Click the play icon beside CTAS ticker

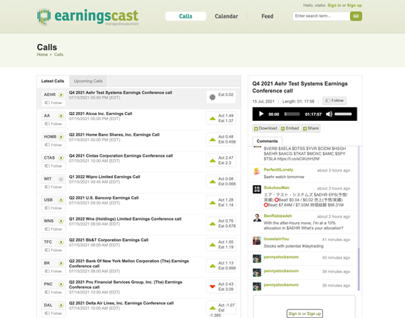(61, 158)
